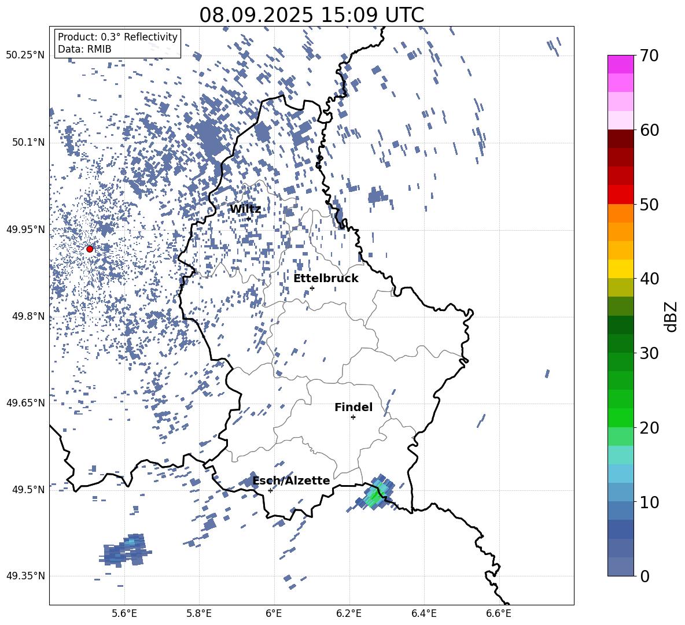Click the 50.25°N latitude label

[25, 56]
